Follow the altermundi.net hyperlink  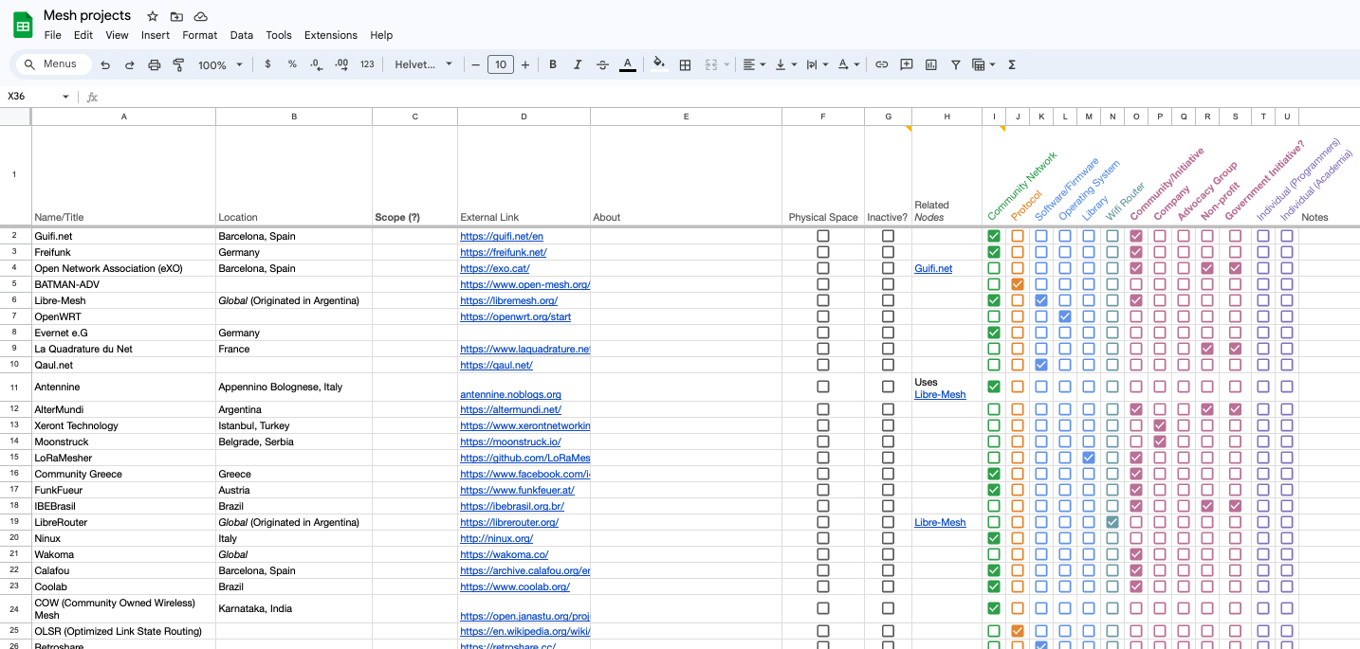[x=510, y=409]
